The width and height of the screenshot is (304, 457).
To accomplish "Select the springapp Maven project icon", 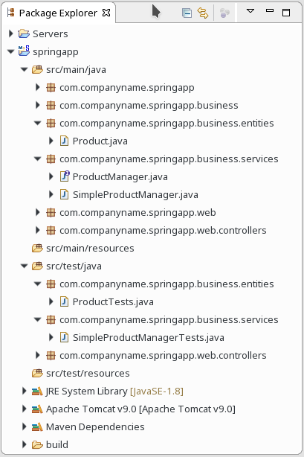I will click(x=24, y=51).
